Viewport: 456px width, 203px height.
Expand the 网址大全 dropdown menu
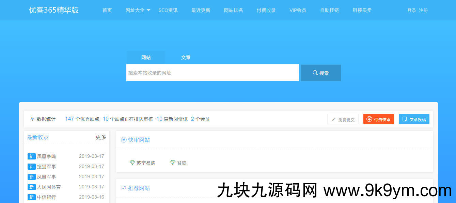coord(138,10)
